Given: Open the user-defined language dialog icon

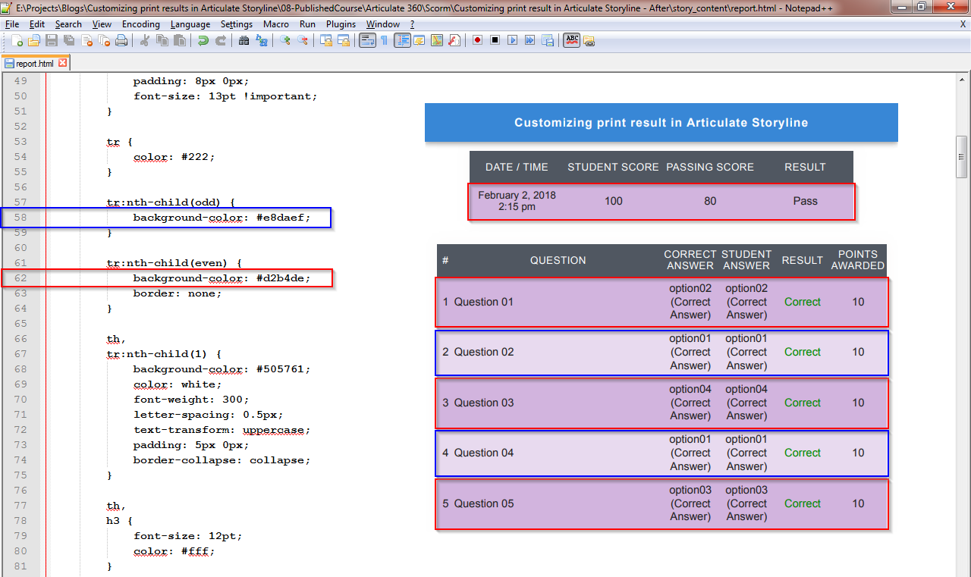Looking at the screenshot, I should pyautogui.click(x=419, y=40).
